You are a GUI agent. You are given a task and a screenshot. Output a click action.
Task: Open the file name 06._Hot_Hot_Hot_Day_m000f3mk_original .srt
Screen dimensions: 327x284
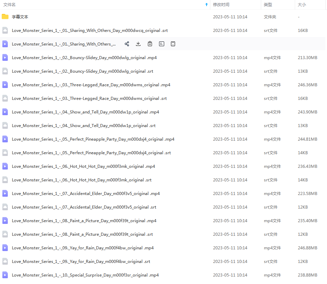pos(81,180)
